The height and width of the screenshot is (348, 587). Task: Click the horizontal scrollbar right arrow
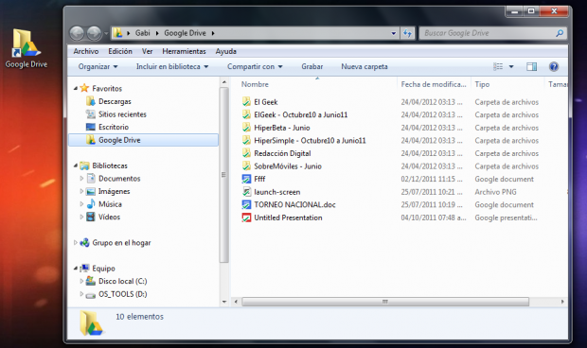pyautogui.click(x=562, y=302)
